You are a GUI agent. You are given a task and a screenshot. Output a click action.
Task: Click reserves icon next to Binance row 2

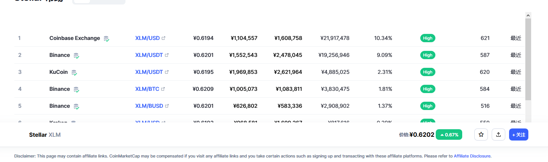point(76,55)
